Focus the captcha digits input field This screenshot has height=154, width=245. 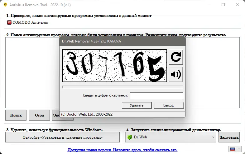click(156, 96)
